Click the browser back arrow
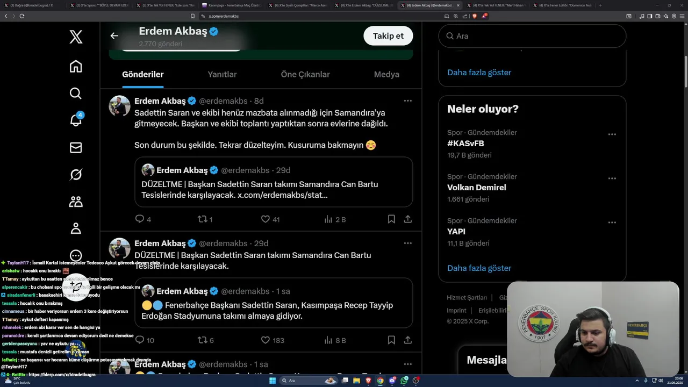The width and height of the screenshot is (688, 387). tap(6, 16)
